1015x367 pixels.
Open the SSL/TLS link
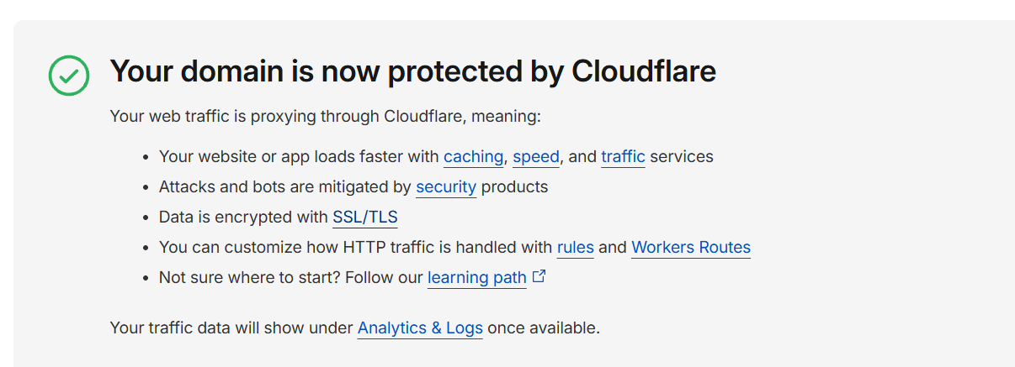pyautogui.click(x=365, y=217)
